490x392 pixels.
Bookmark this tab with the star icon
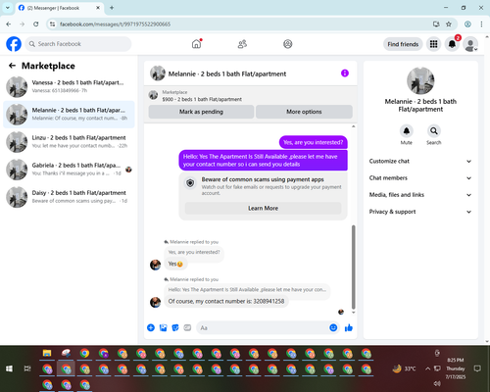[x=449, y=24]
